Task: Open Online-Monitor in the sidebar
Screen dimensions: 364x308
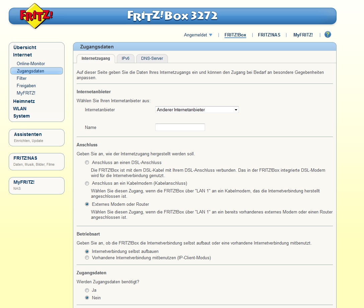Action: tap(31, 63)
